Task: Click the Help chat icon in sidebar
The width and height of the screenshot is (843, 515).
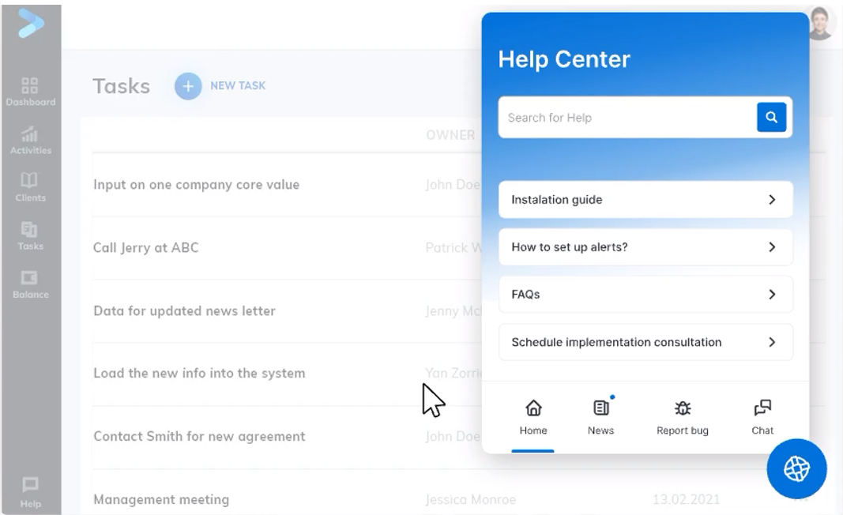Action: (30, 484)
